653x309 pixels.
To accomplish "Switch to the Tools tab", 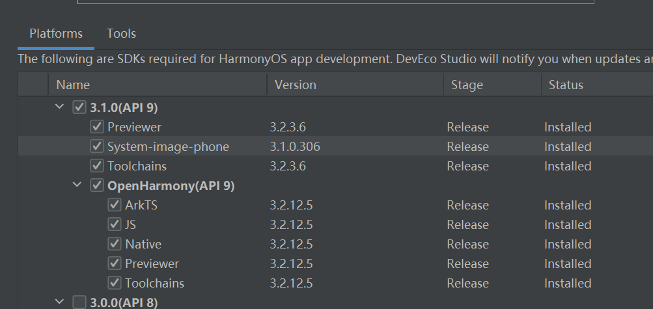I will [x=121, y=34].
